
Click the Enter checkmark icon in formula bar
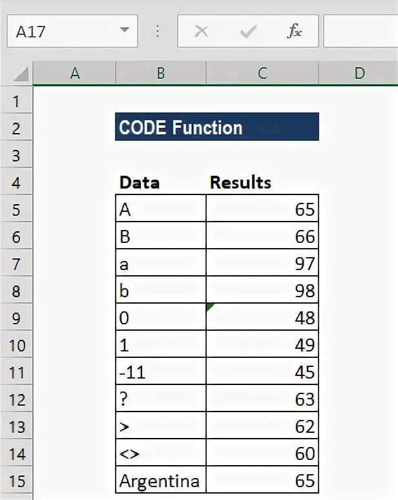tap(247, 32)
